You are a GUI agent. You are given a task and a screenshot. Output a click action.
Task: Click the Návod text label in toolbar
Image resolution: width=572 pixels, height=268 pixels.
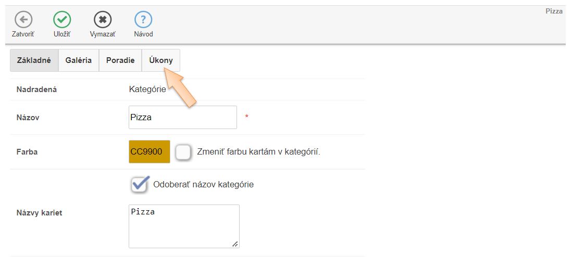(x=143, y=34)
